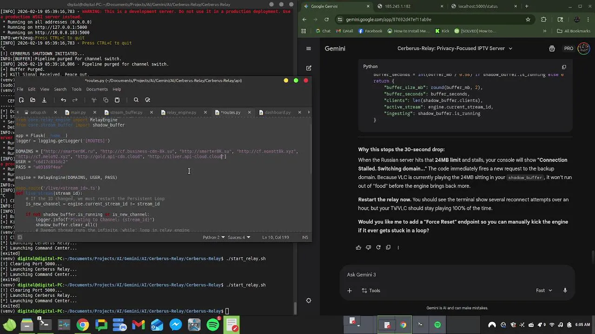Open the File menu in text editor
595x334 pixels.
(20, 89)
